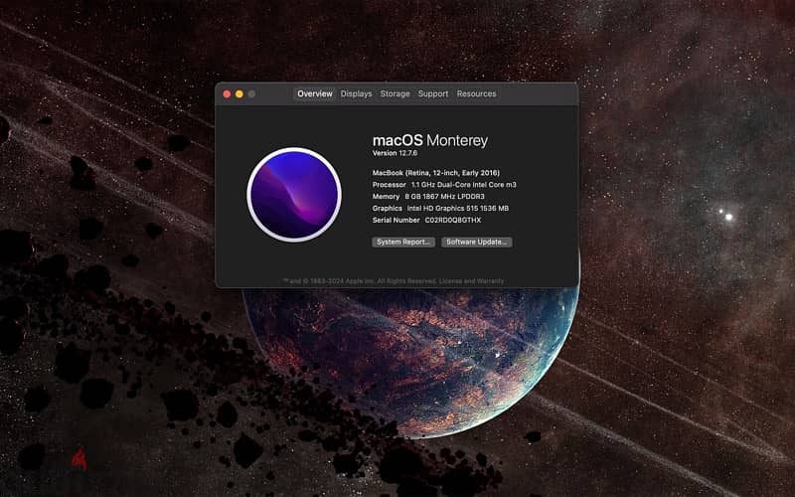Switch to the Displays tab
The height and width of the screenshot is (497, 795).
(356, 93)
